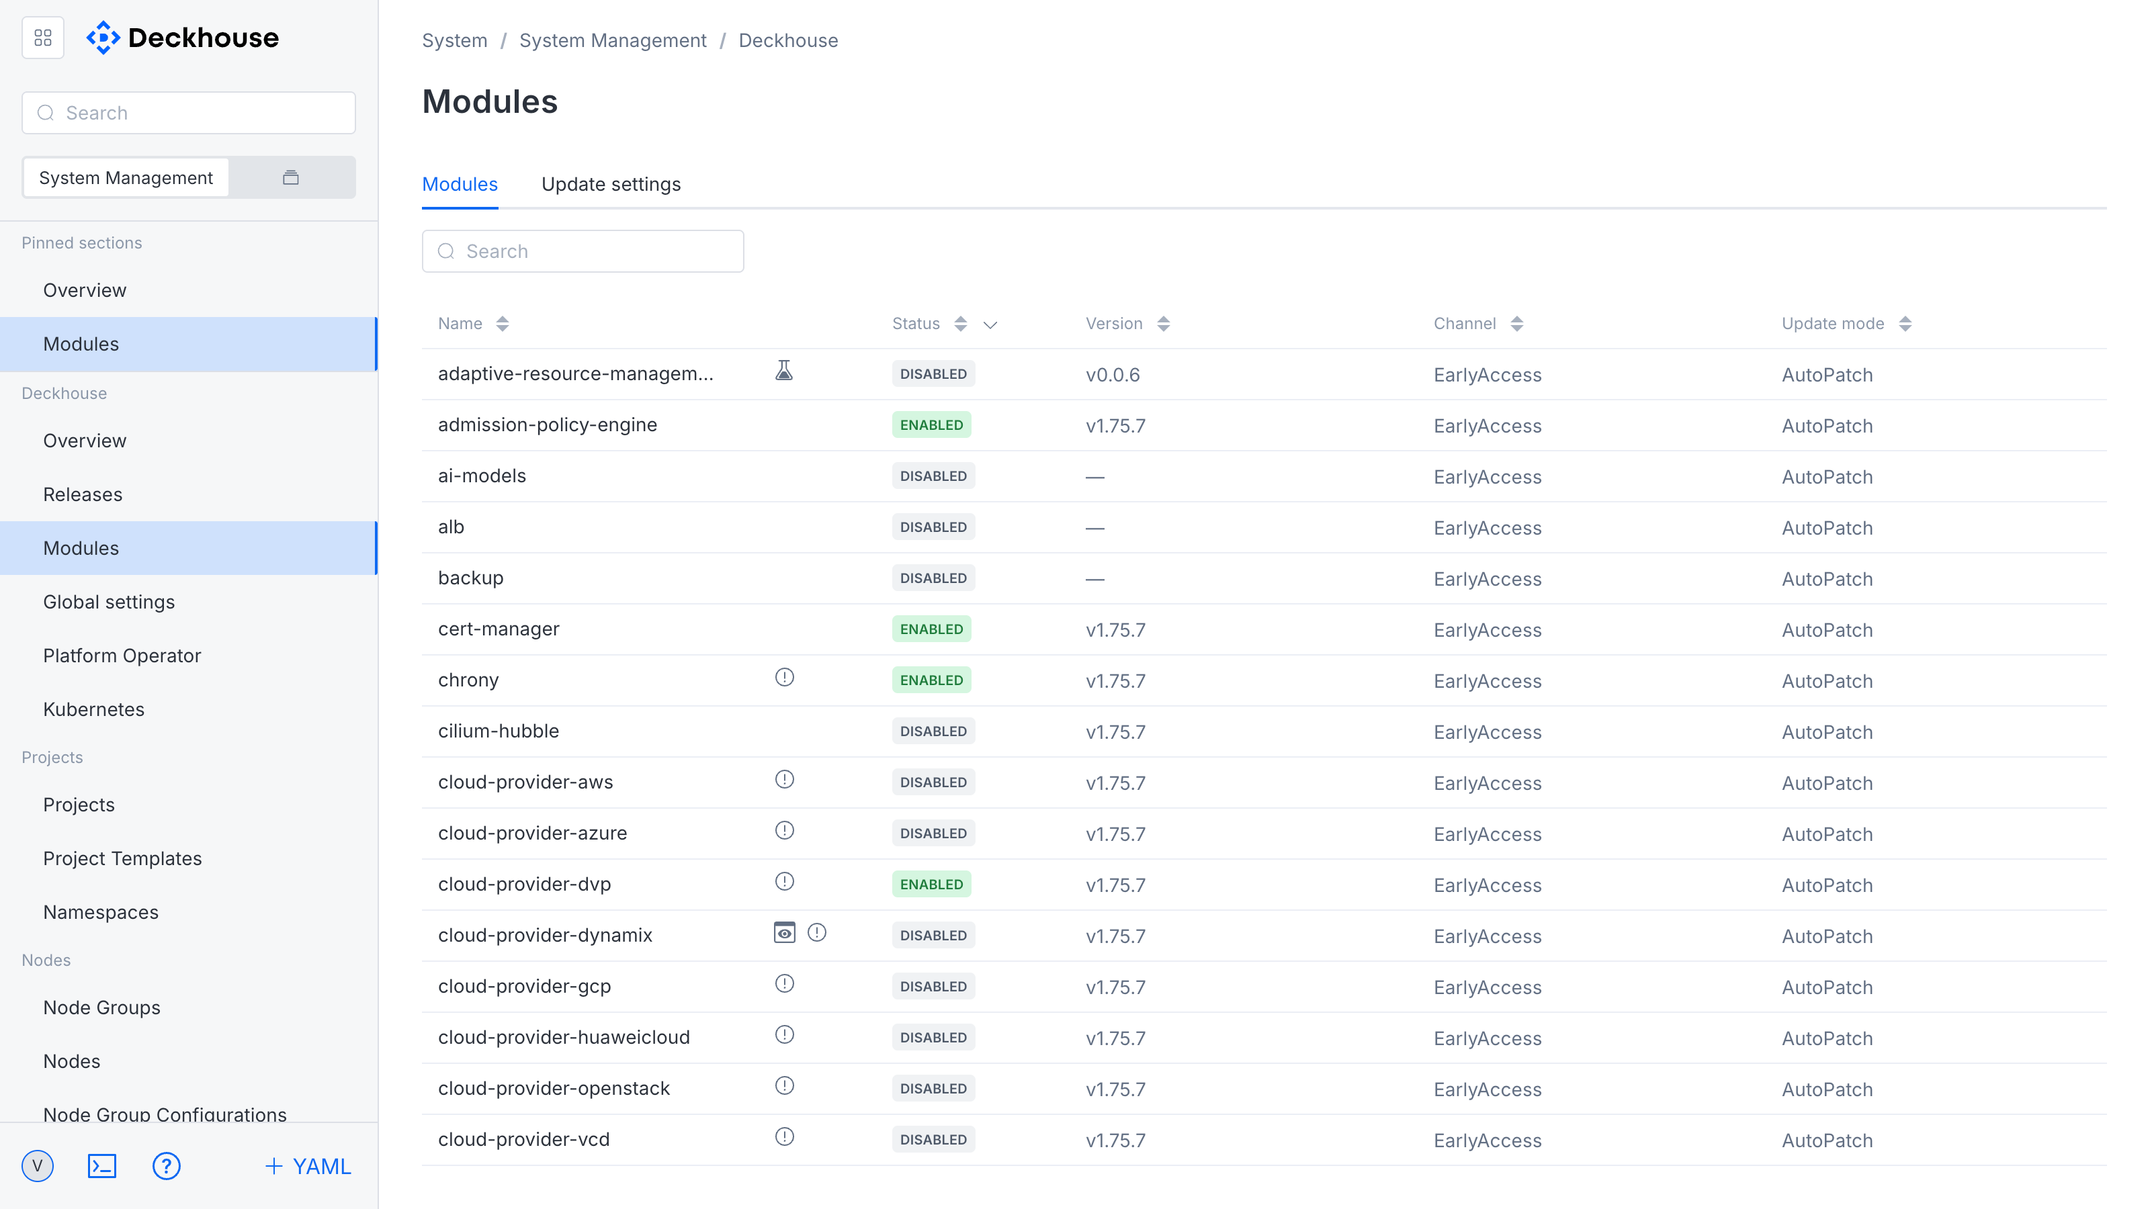Open the alb module row
Viewport: 2150px width, 1209px height.
(1264, 527)
